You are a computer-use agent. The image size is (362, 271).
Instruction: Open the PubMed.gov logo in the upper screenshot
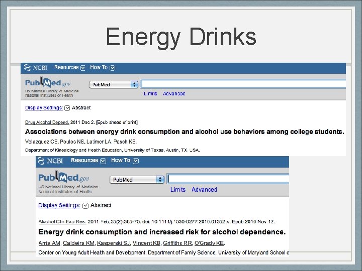[x=48, y=82]
